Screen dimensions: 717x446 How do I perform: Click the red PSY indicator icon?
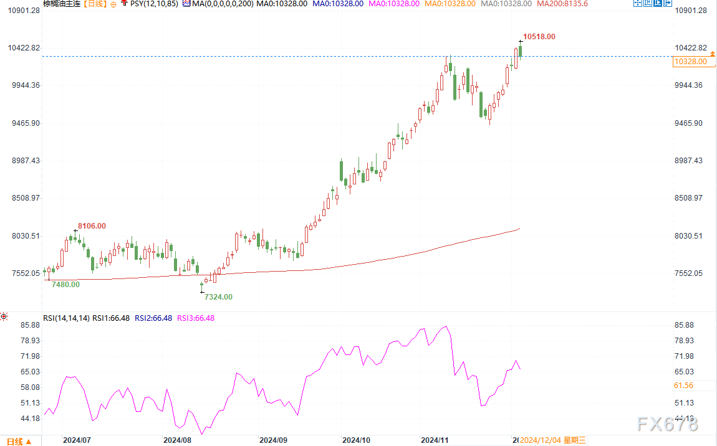[125, 4]
